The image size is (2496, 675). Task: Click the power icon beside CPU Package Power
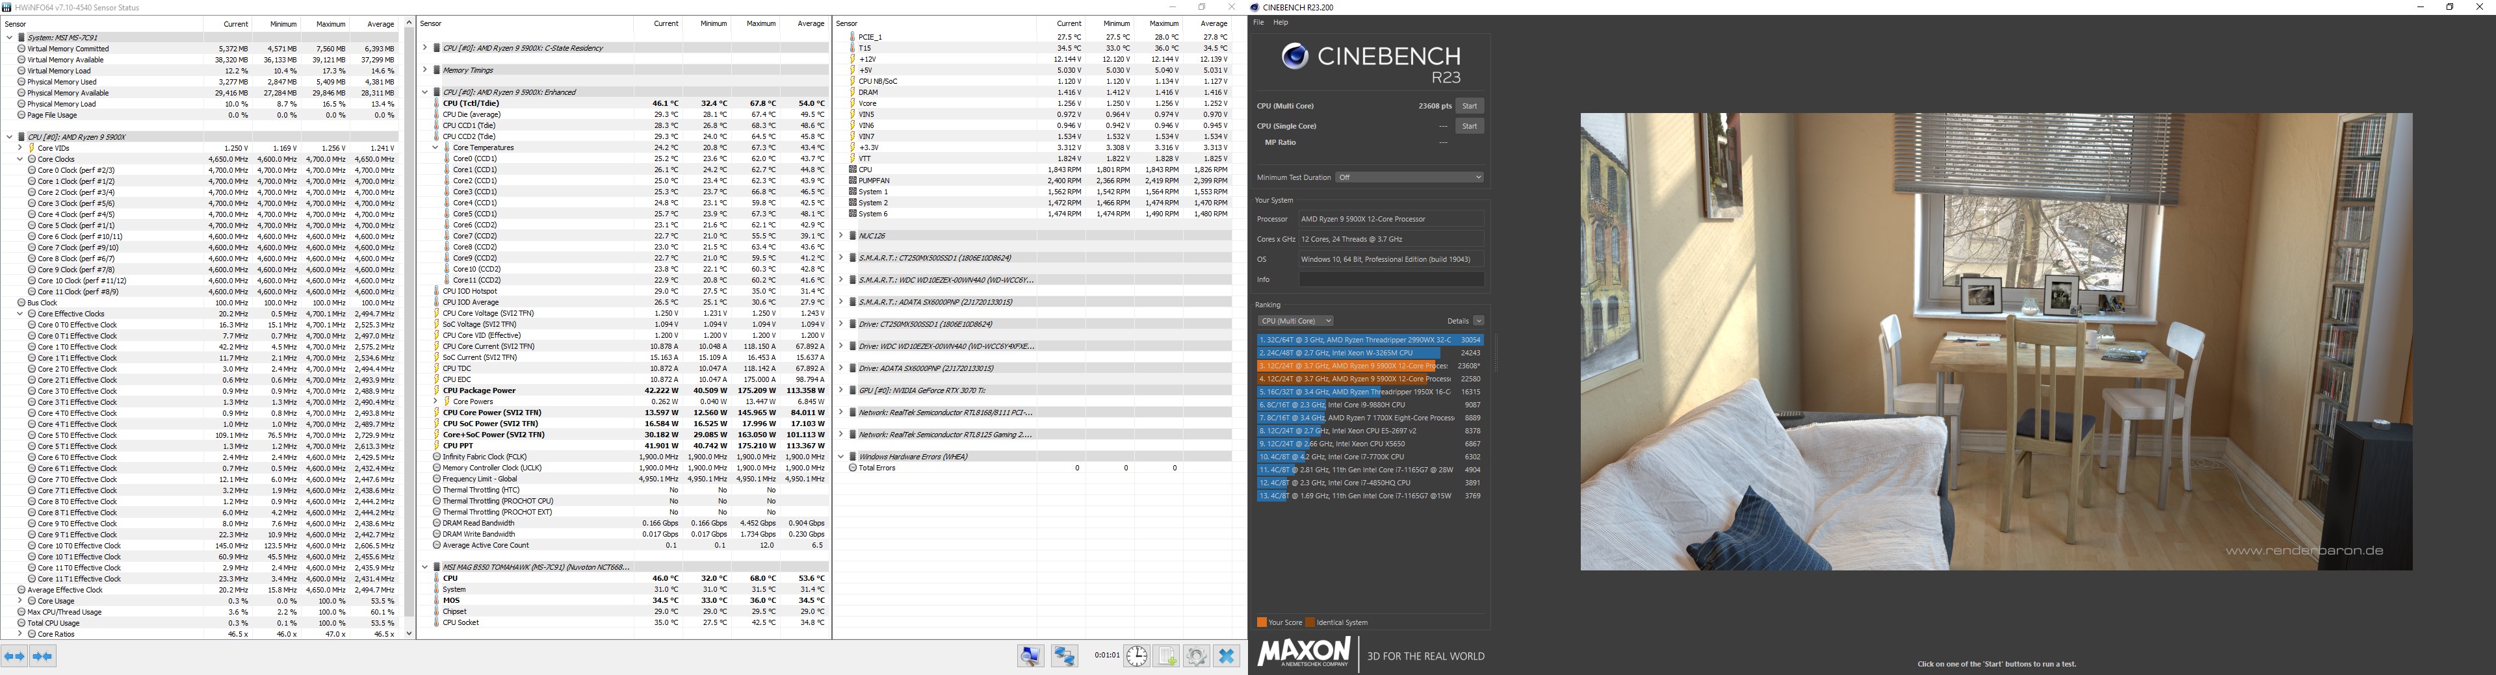tap(437, 390)
